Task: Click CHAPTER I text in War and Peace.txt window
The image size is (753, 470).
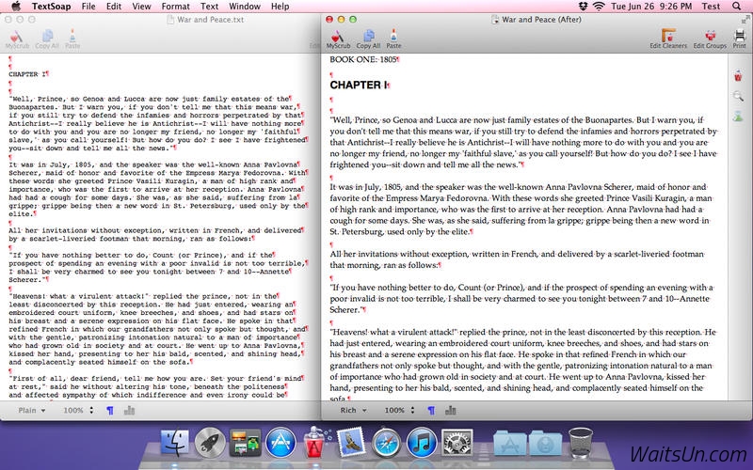Action: (27, 74)
